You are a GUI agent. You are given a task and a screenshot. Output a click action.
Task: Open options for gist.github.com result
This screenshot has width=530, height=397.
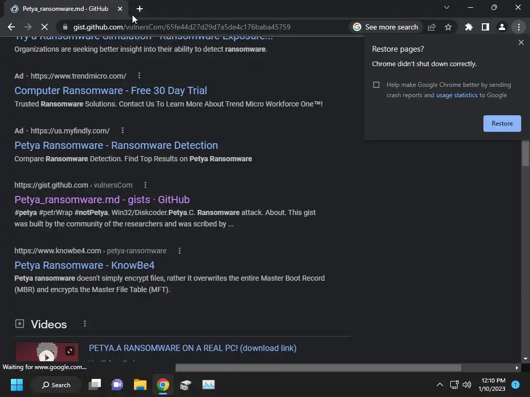pyautogui.click(x=145, y=185)
